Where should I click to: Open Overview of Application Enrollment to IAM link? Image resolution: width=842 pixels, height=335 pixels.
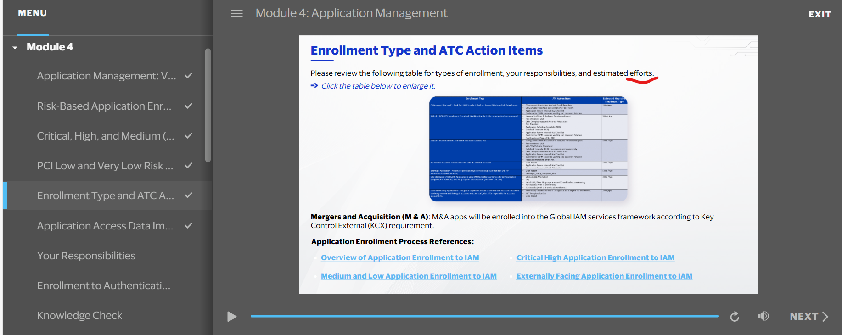400,257
